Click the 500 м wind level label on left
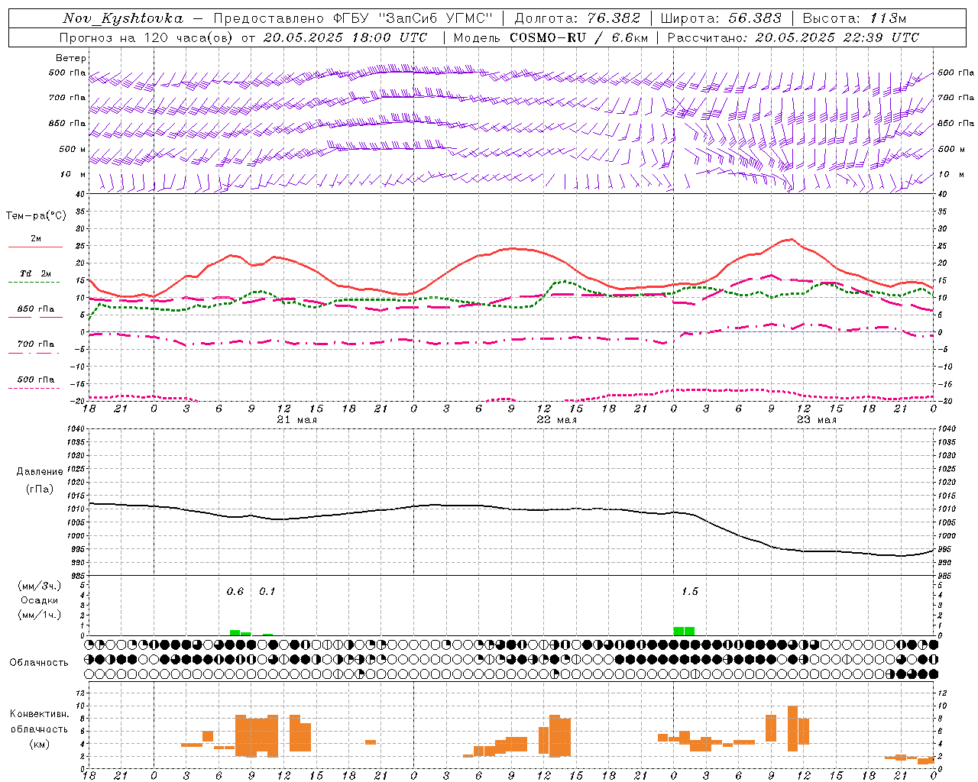 click(73, 150)
